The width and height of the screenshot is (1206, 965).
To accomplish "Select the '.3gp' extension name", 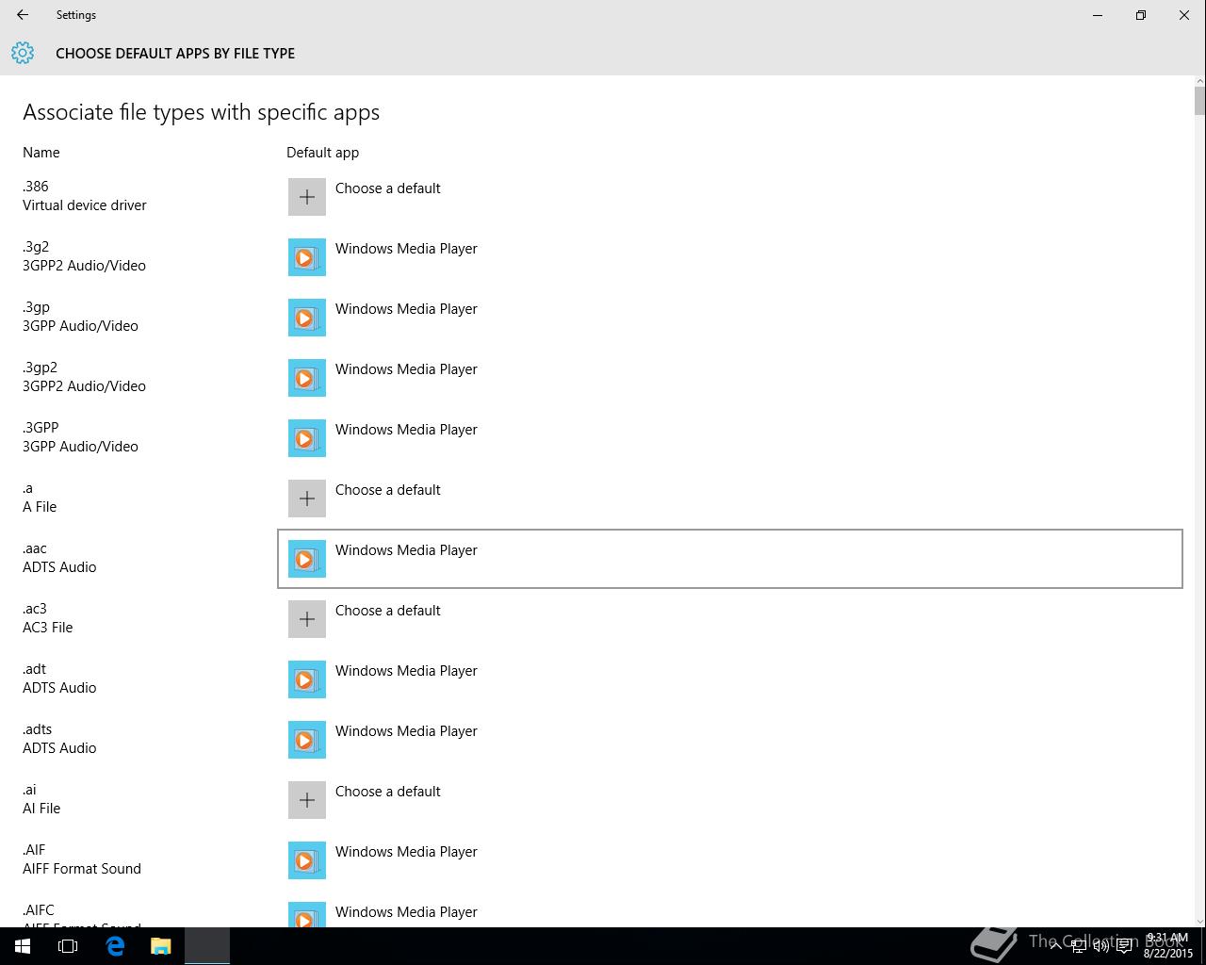I will 36,307.
